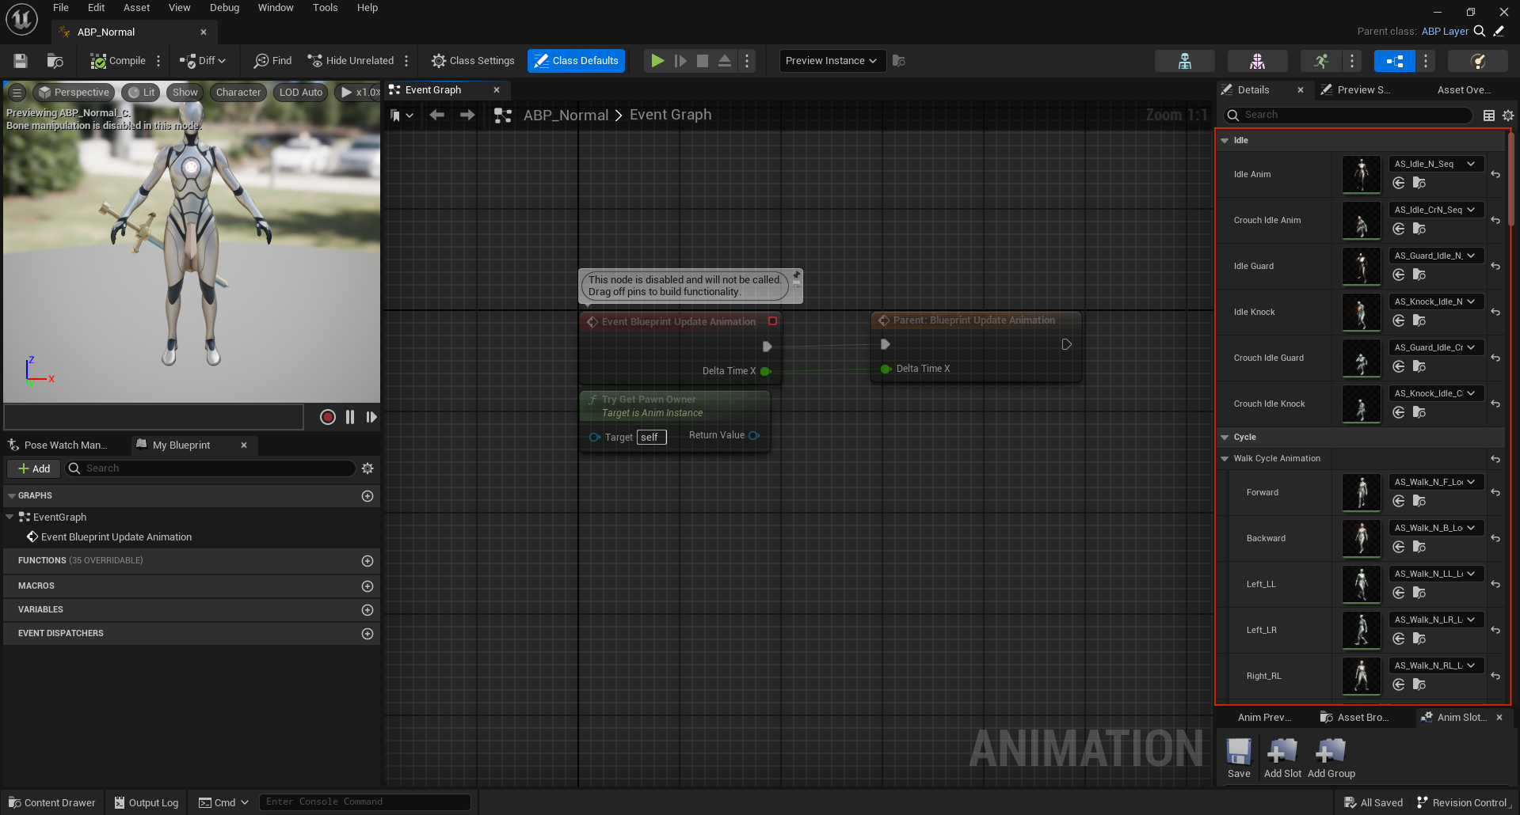Add a new item in My Blueprint
Image resolution: width=1520 pixels, height=815 pixels.
(34, 468)
